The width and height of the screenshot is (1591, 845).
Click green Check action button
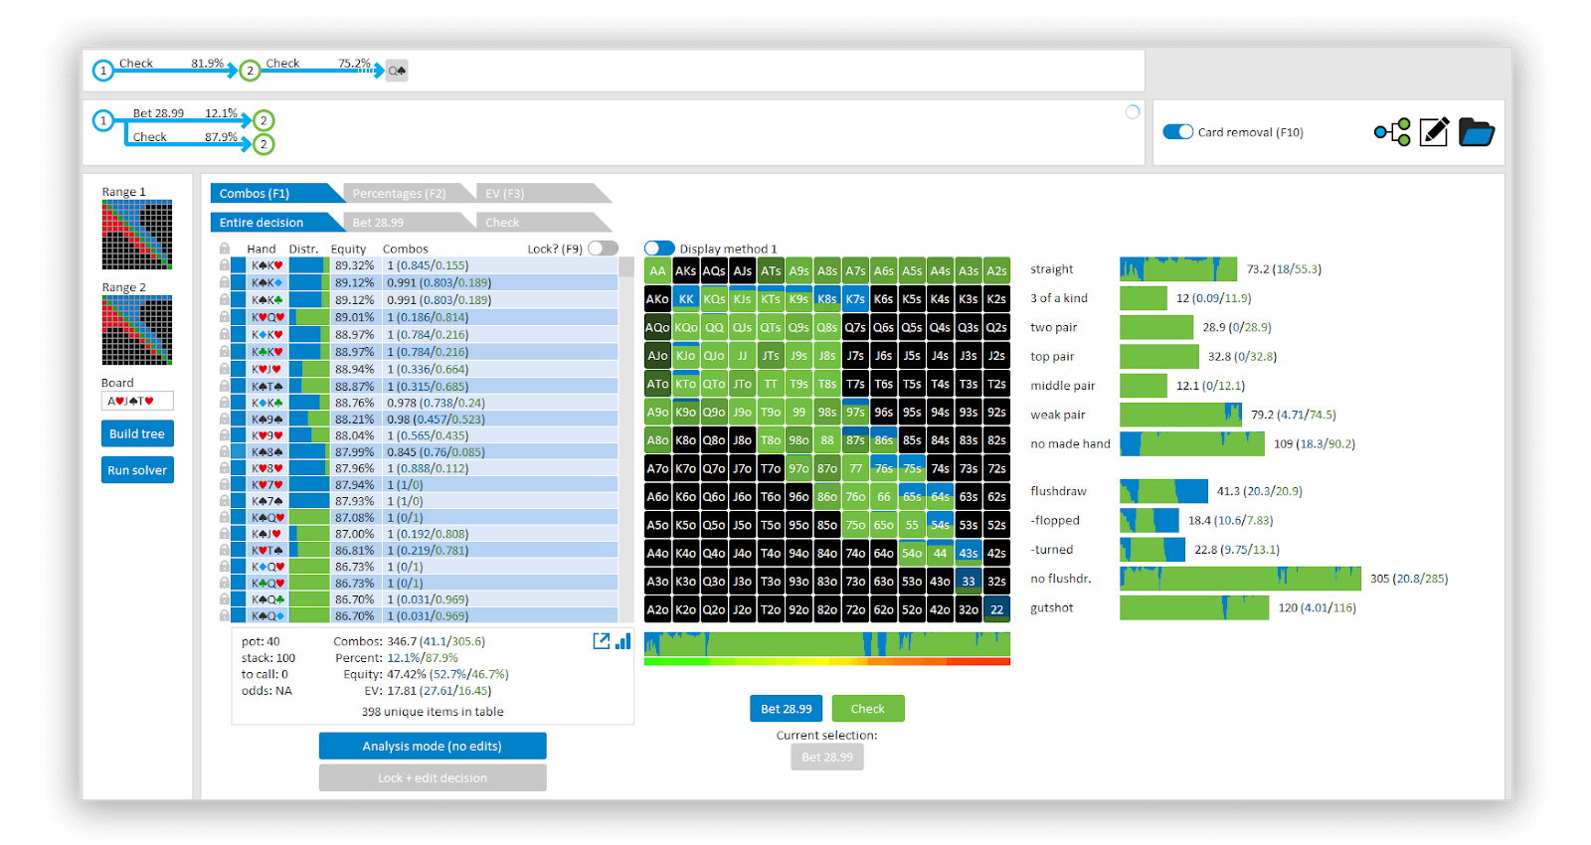click(868, 709)
